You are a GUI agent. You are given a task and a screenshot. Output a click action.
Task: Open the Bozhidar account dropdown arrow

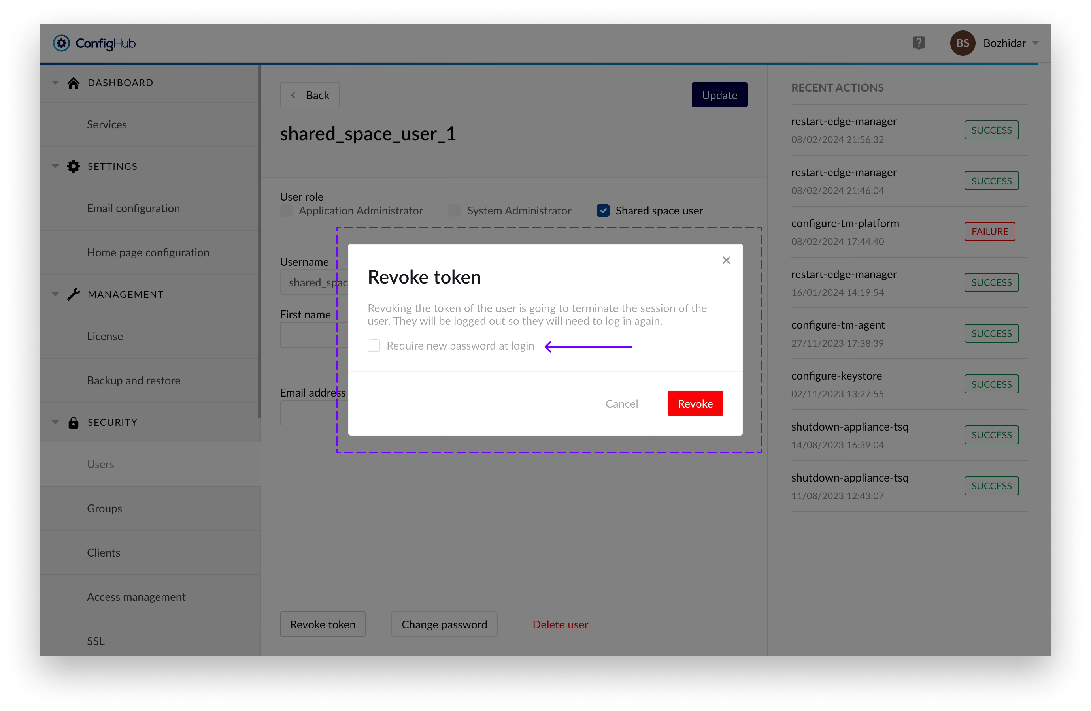(x=1036, y=43)
